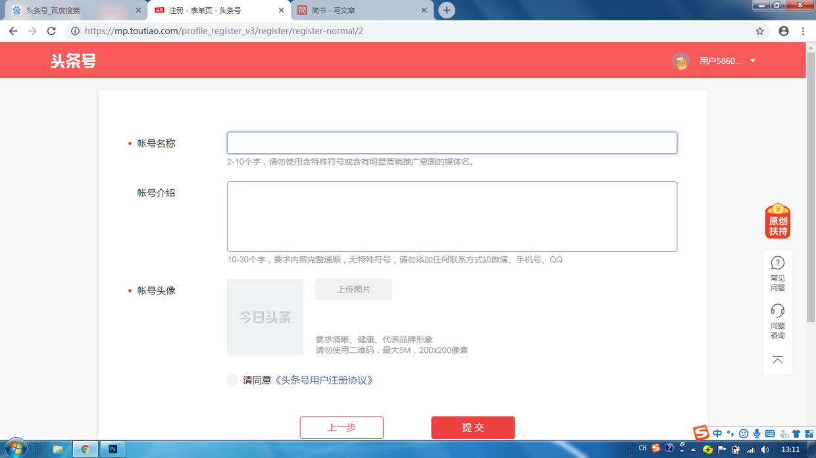
Task: Click the Action Center flag tray icon
Action: click(722, 450)
